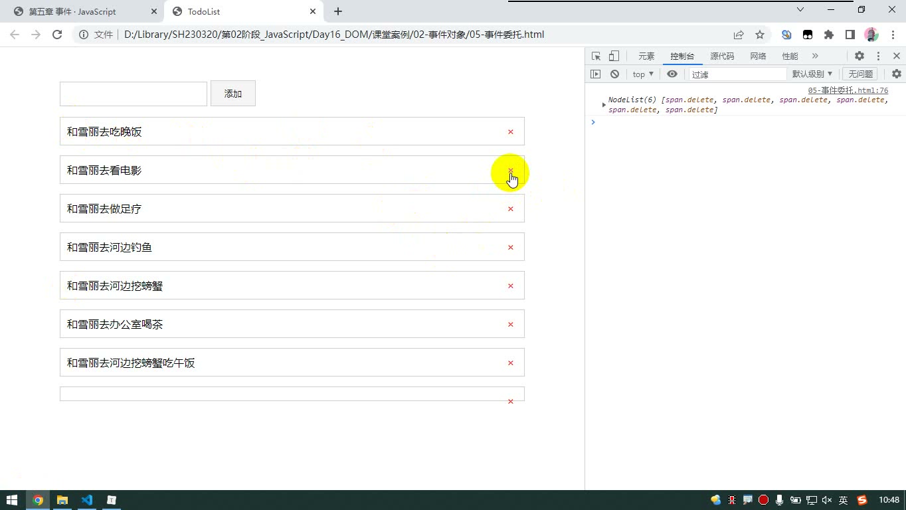This screenshot has width=906, height=510.
Task: Delete the 和雪丽去河边钓鱼 todo item
Action: click(x=510, y=247)
